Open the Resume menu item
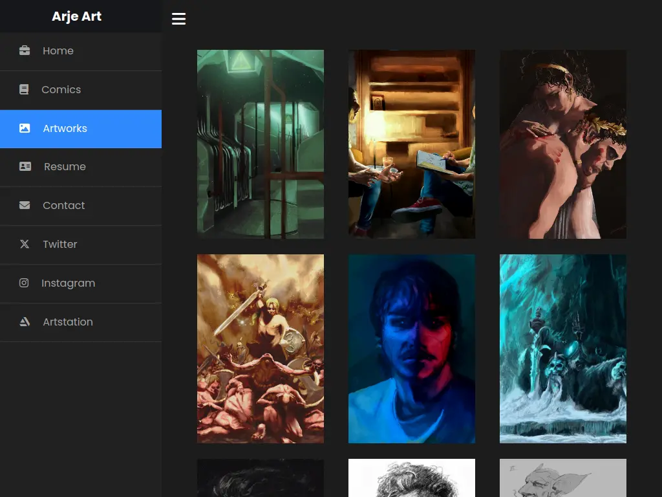The height and width of the screenshot is (497, 662). click(65, 166)
